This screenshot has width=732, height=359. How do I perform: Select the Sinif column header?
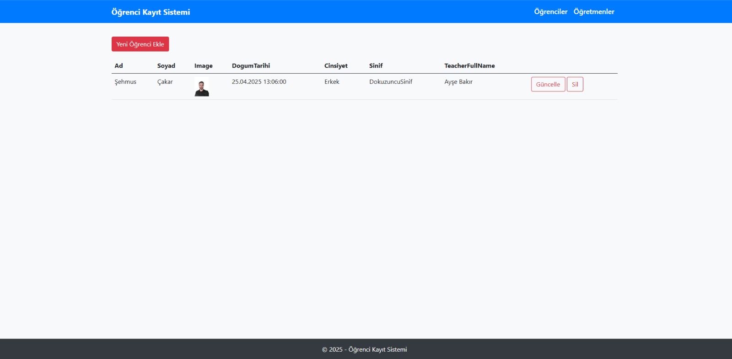tap(376, 66)
